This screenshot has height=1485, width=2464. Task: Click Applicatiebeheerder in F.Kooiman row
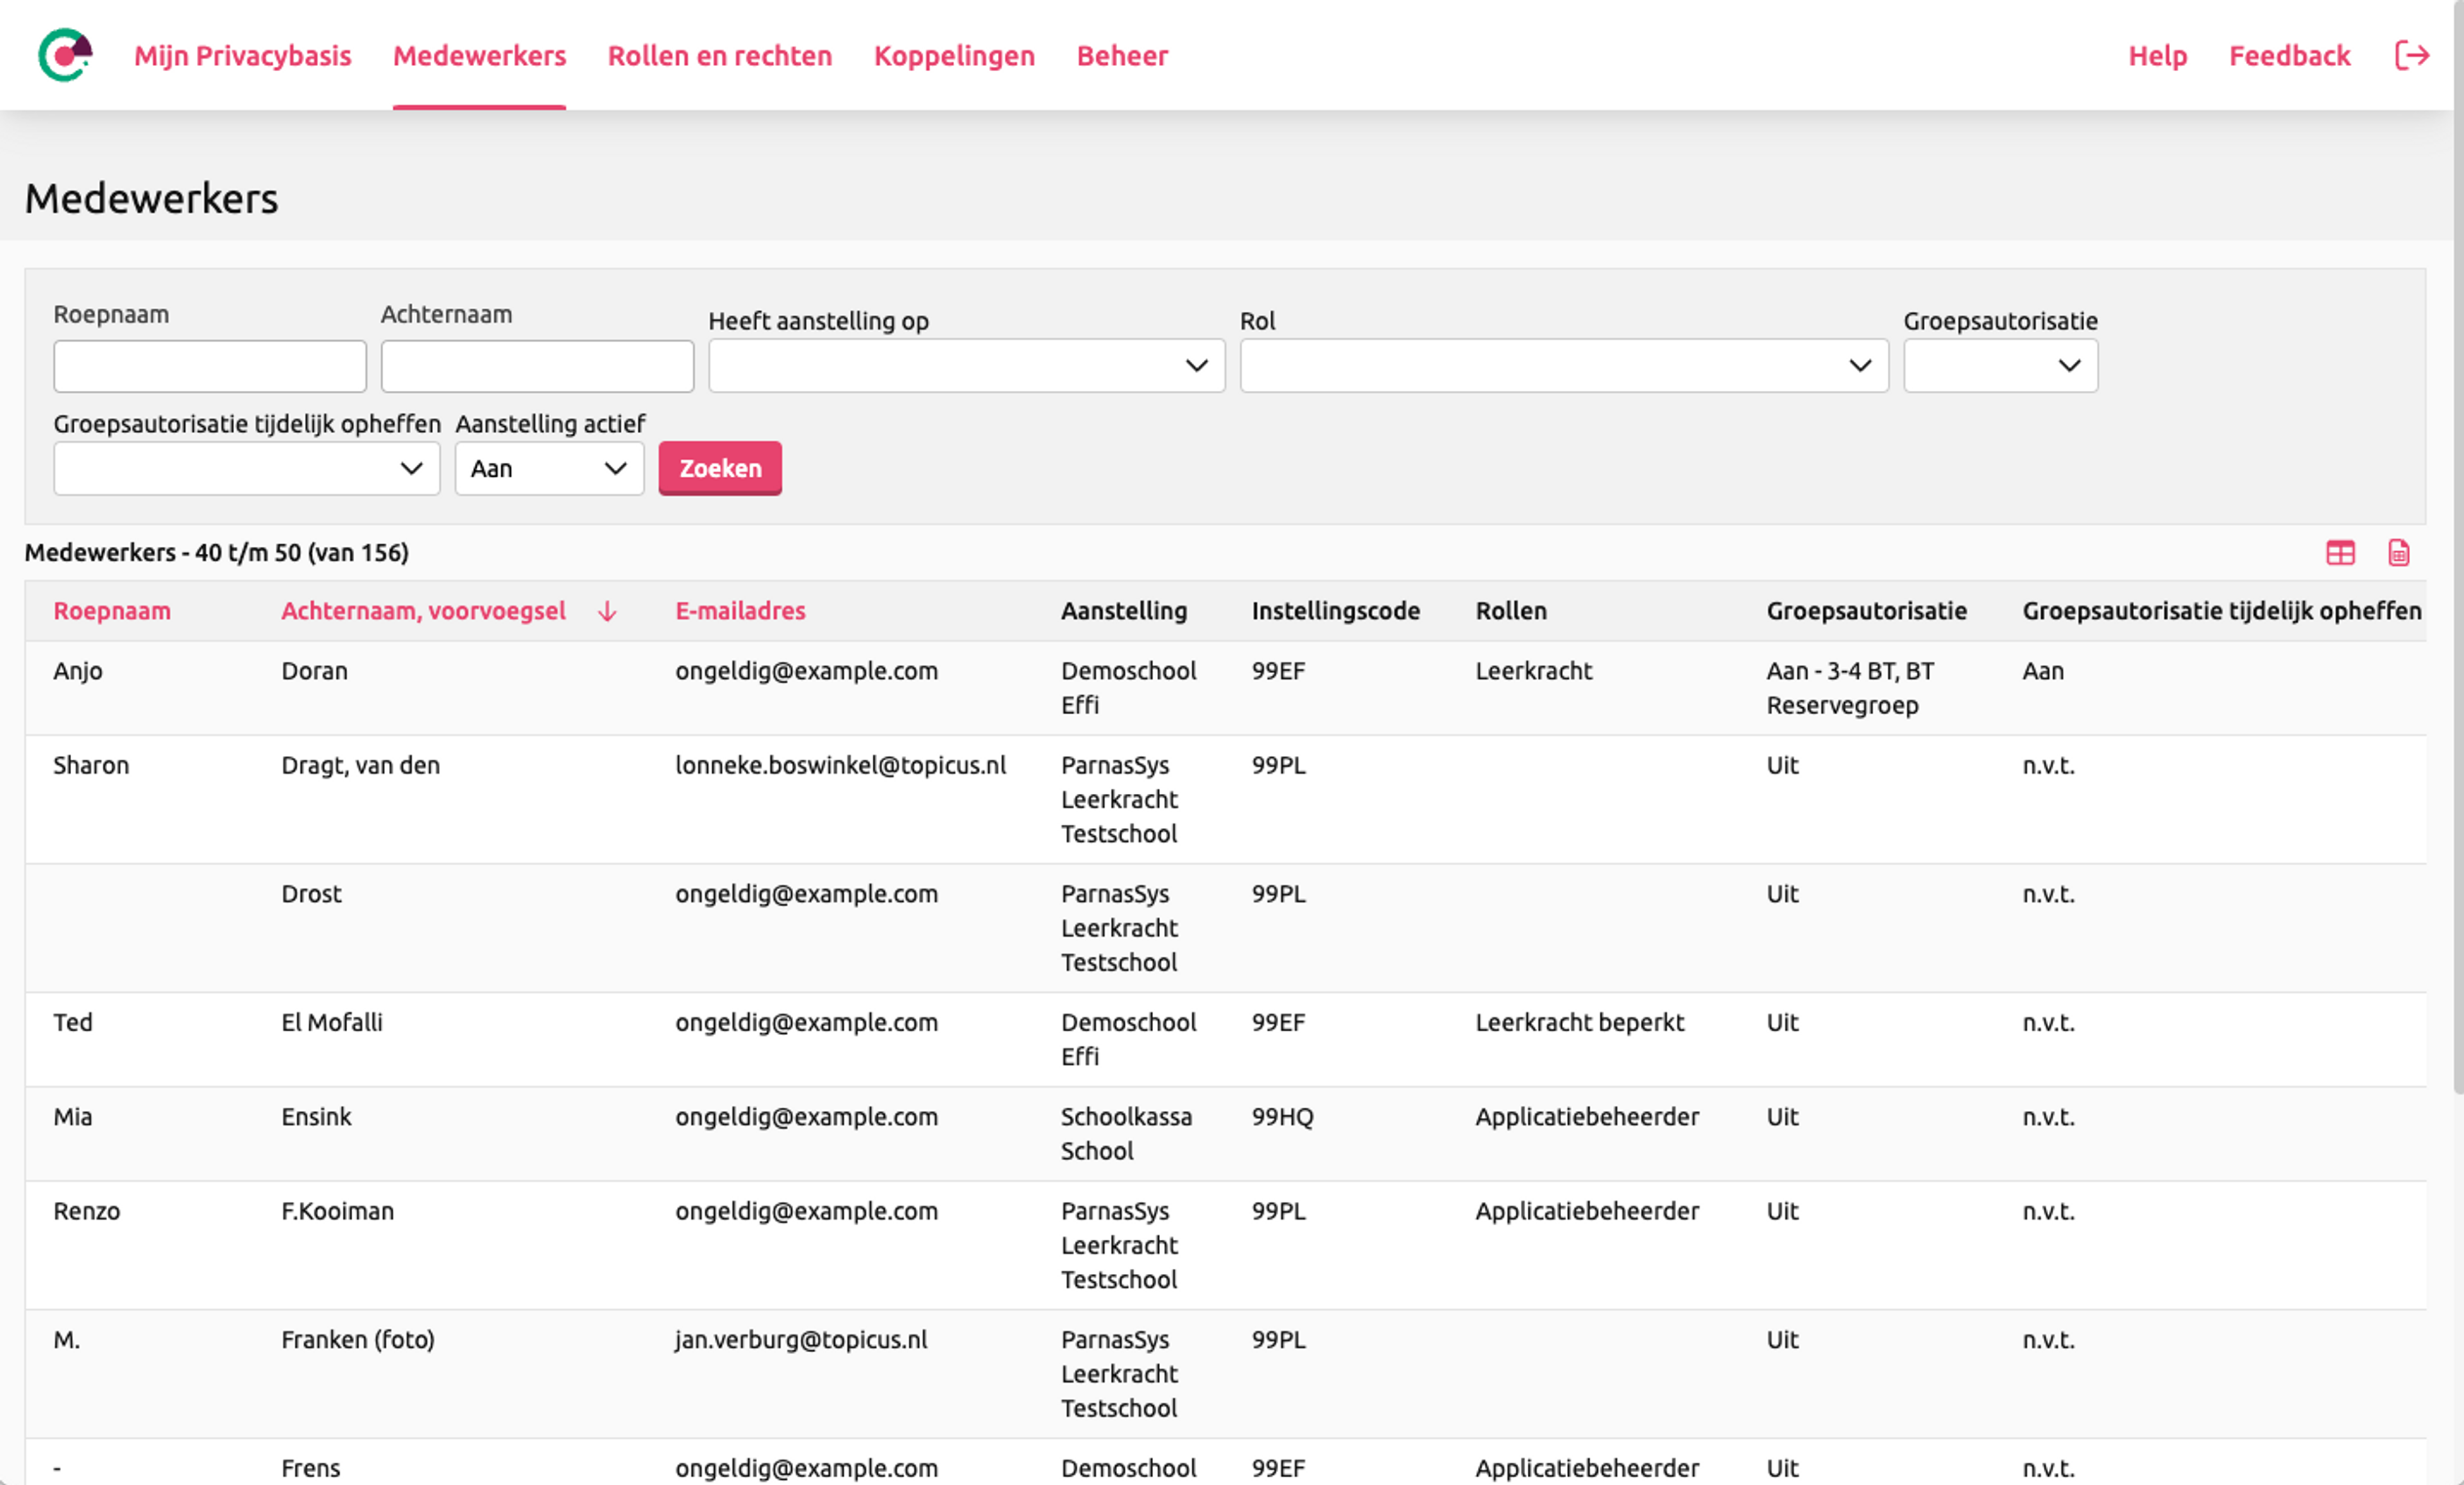click(1587, 1211)
